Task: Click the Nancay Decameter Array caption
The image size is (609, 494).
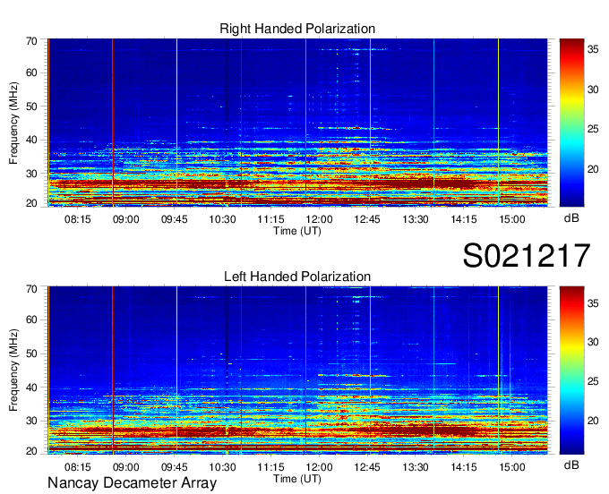Action: pos(132,483)
